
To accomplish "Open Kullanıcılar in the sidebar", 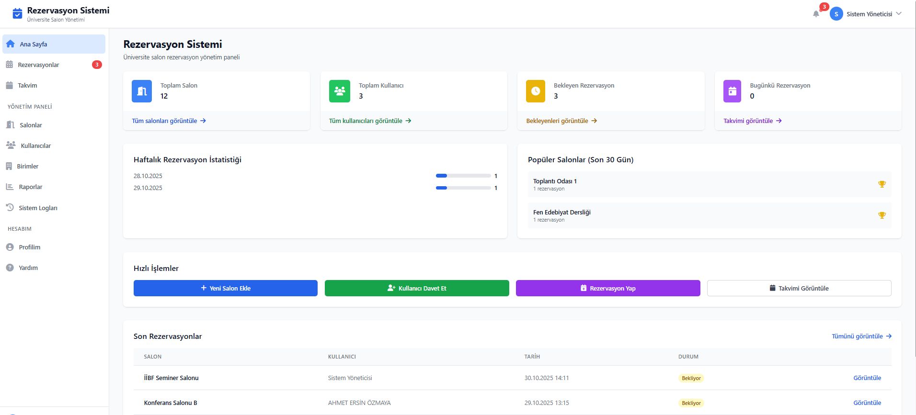I will click(54, 146).
